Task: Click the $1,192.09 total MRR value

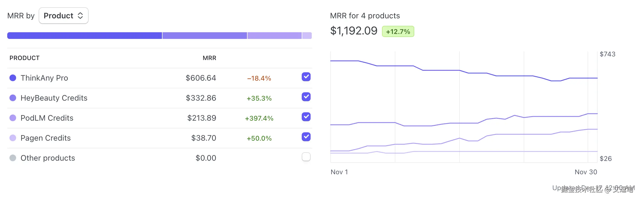Action: (354, 31)
